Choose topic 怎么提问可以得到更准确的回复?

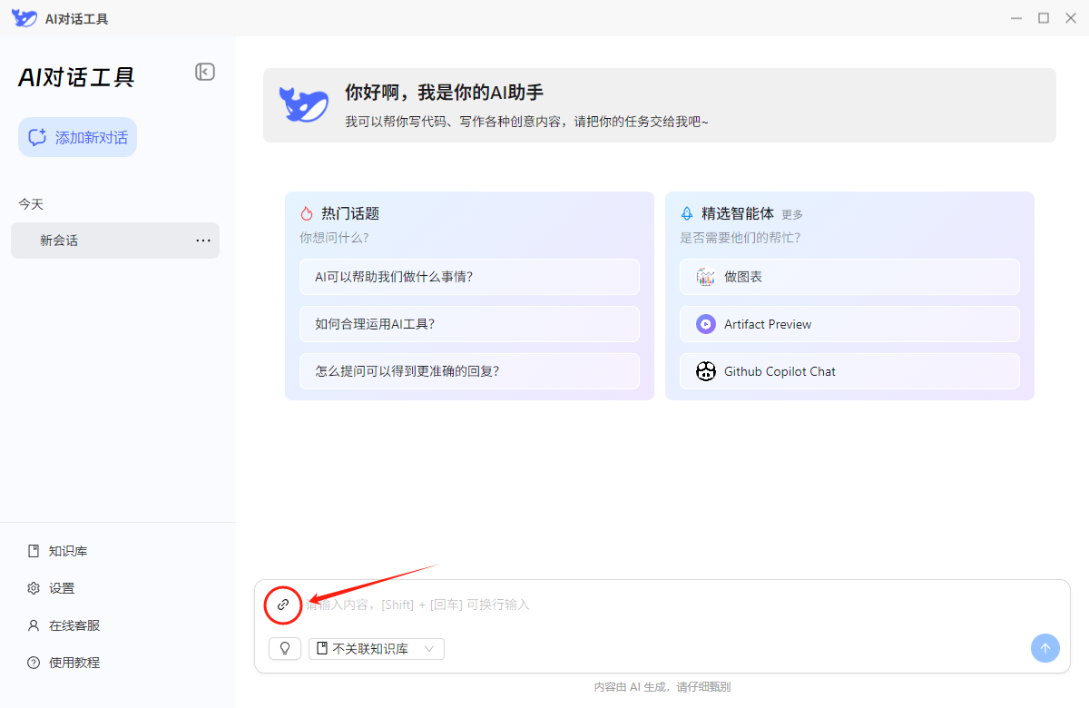tap(469, 371)
